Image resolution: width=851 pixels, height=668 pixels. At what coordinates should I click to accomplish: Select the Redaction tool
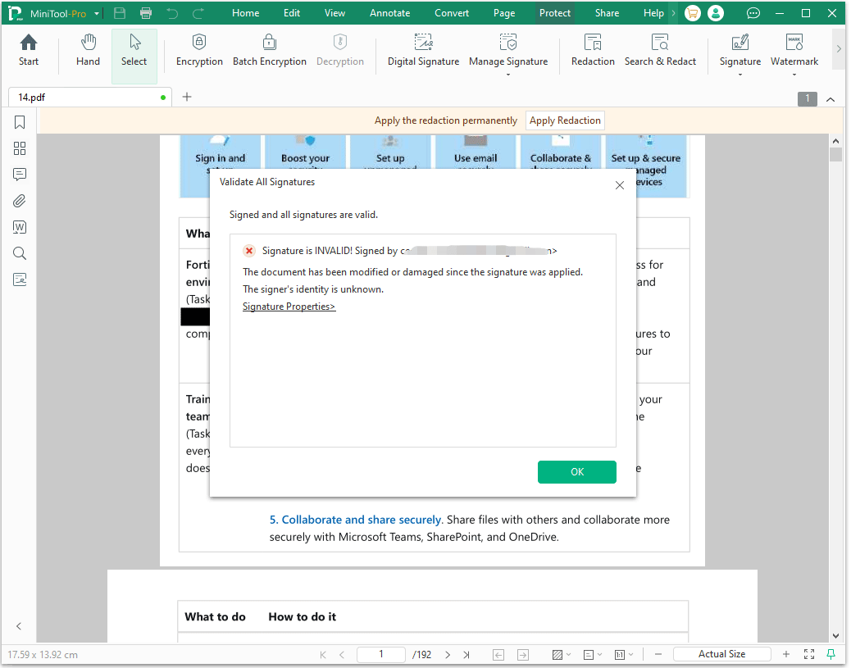(593, 51)
